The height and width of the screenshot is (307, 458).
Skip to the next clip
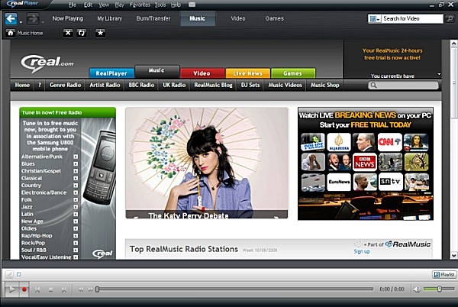click(x=63, y=289)
